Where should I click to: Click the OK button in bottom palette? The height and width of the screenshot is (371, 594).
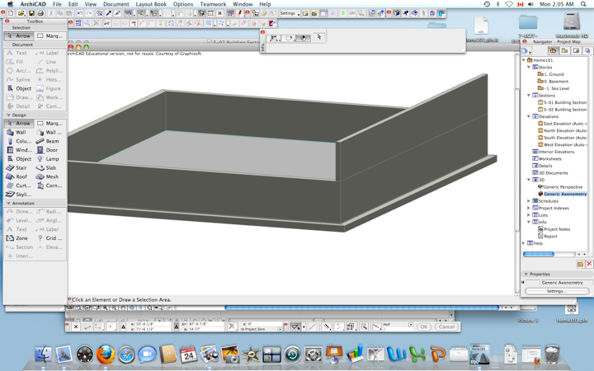pos(424,326)
